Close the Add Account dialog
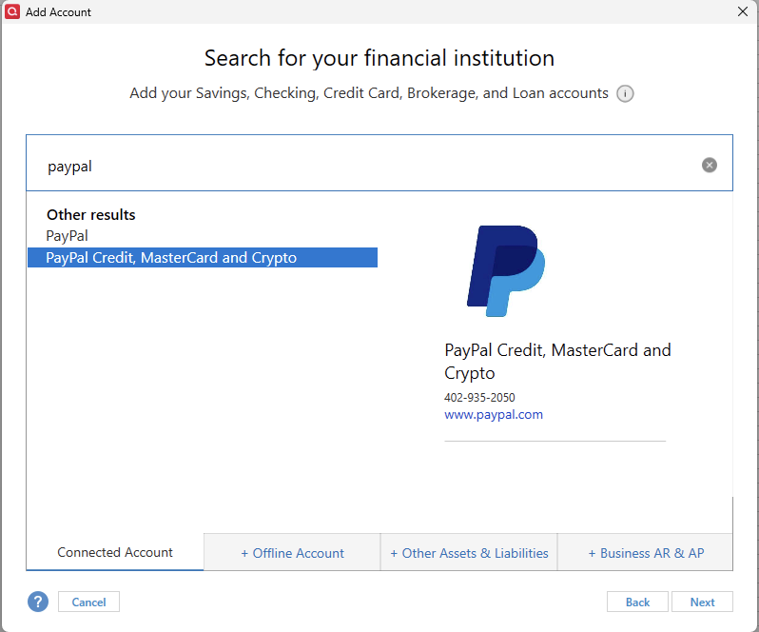759x632 pixels. tap(743, 11)
